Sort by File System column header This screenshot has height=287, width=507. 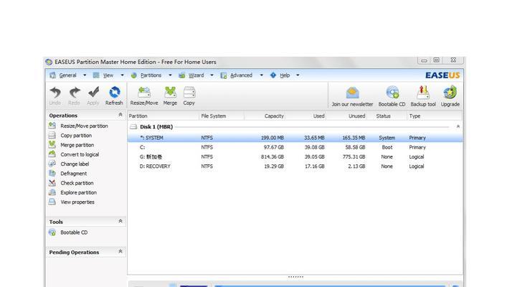tap(222, 116)
